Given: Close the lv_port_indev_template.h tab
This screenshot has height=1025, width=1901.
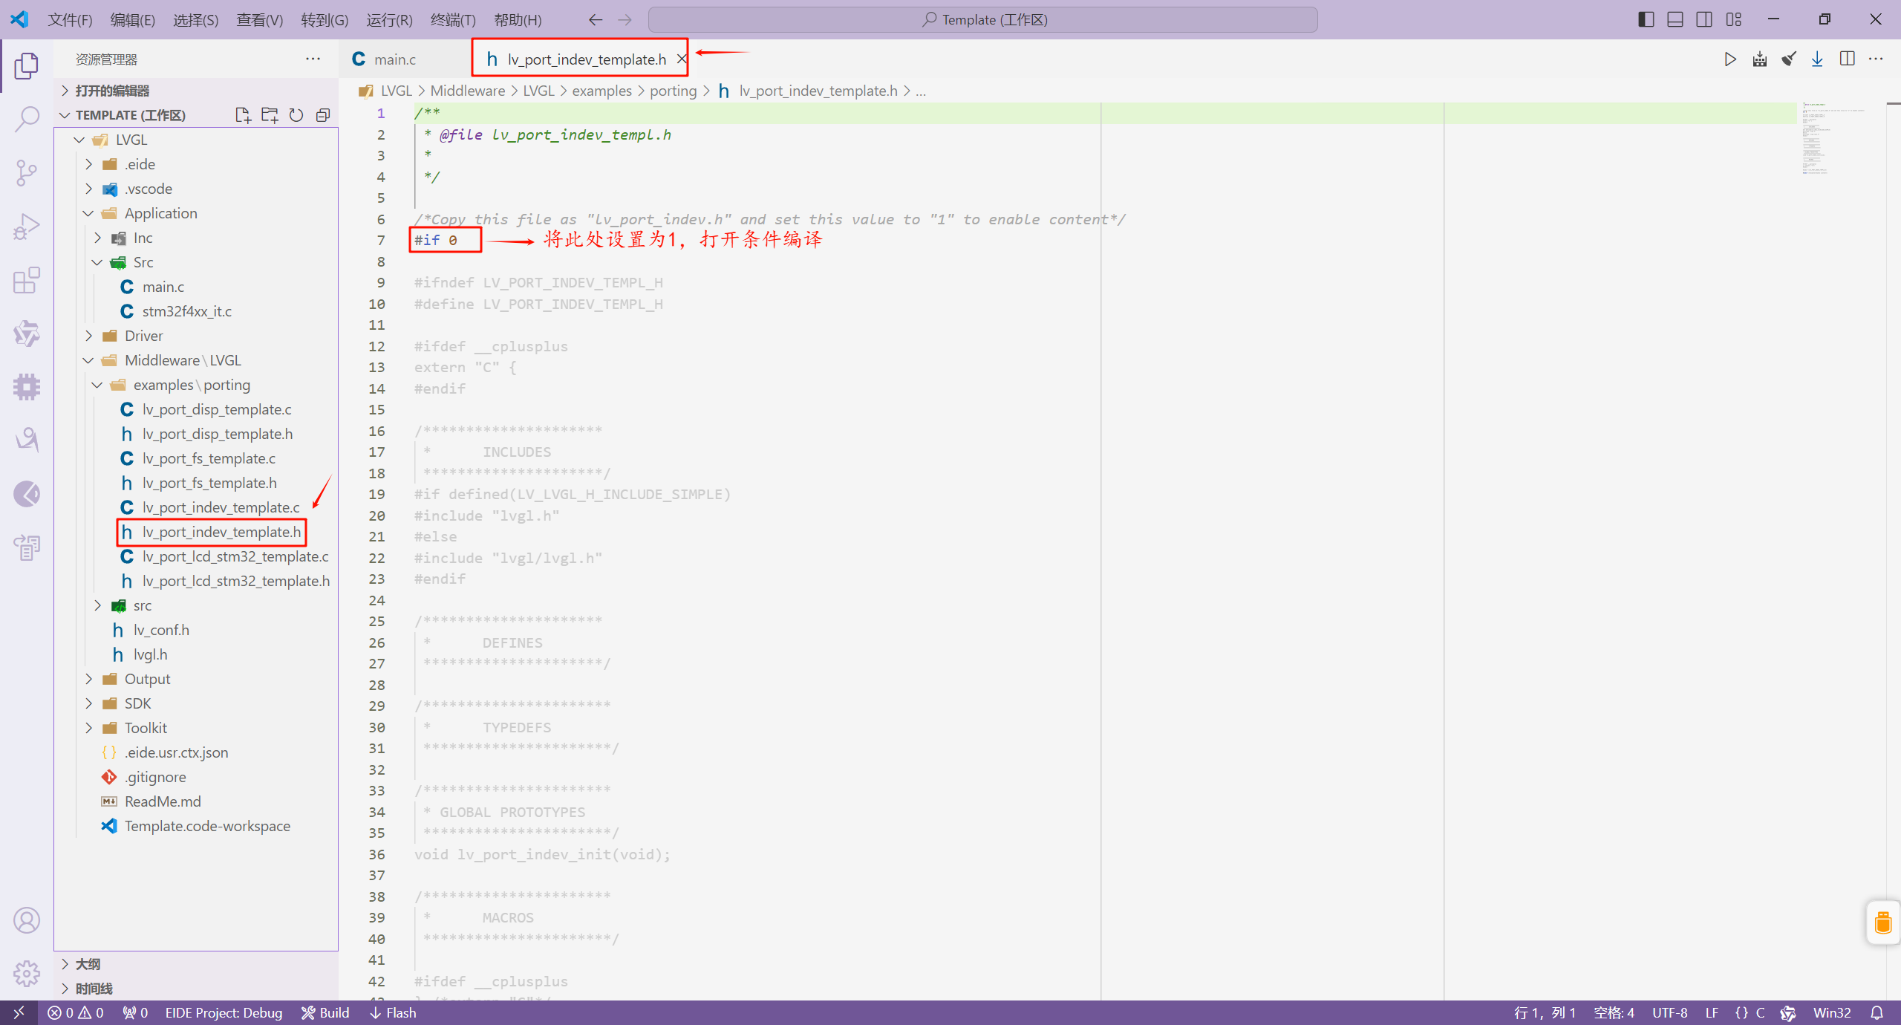Looking at the screenshot, I should [681, 59].
